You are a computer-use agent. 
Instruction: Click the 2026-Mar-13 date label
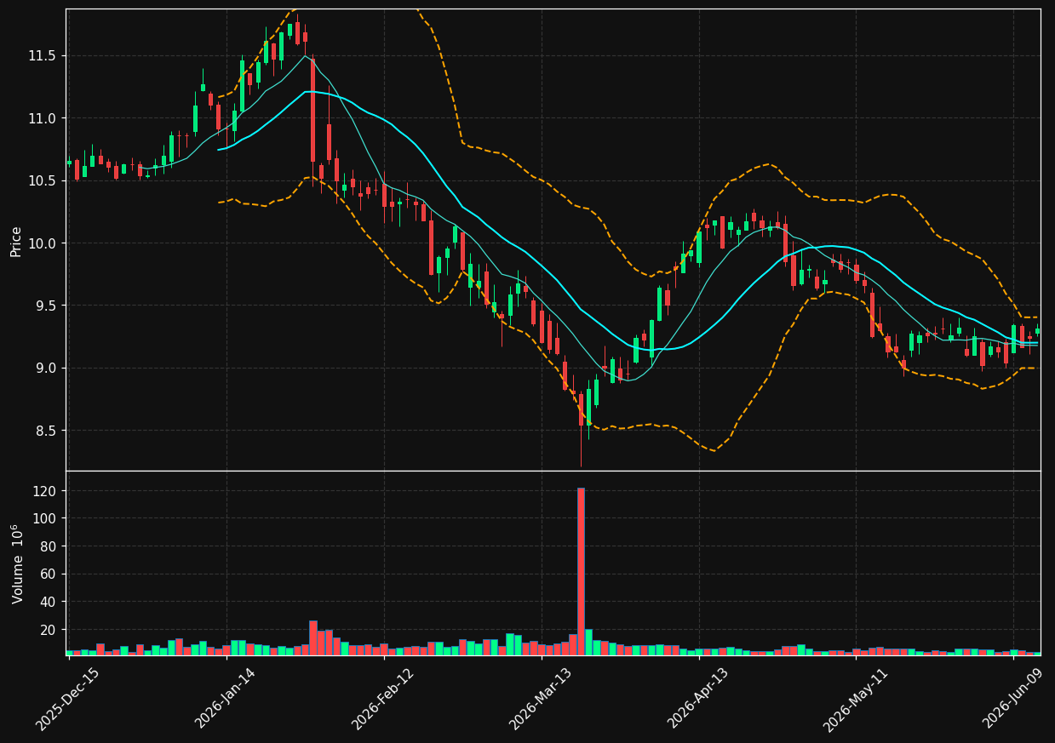coord(540,699)
